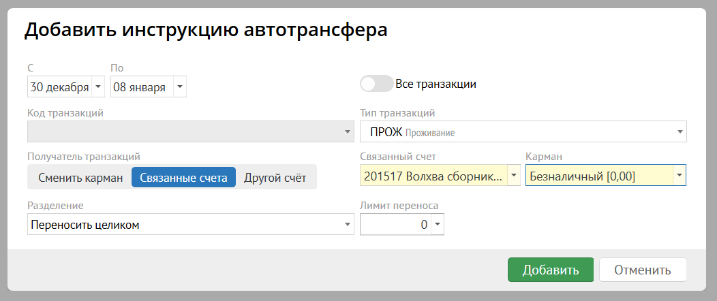The height and width of the screenshot is (301, 717).
Task: Choose "Другой счёт" recipient option
Action: (x=275, y=178)
